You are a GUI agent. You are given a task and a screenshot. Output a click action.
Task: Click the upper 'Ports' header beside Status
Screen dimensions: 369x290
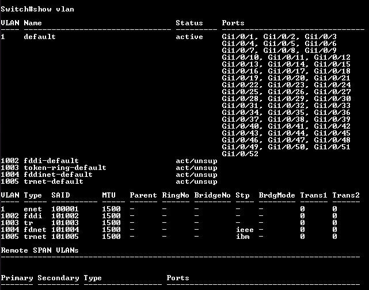coord(233,23)
